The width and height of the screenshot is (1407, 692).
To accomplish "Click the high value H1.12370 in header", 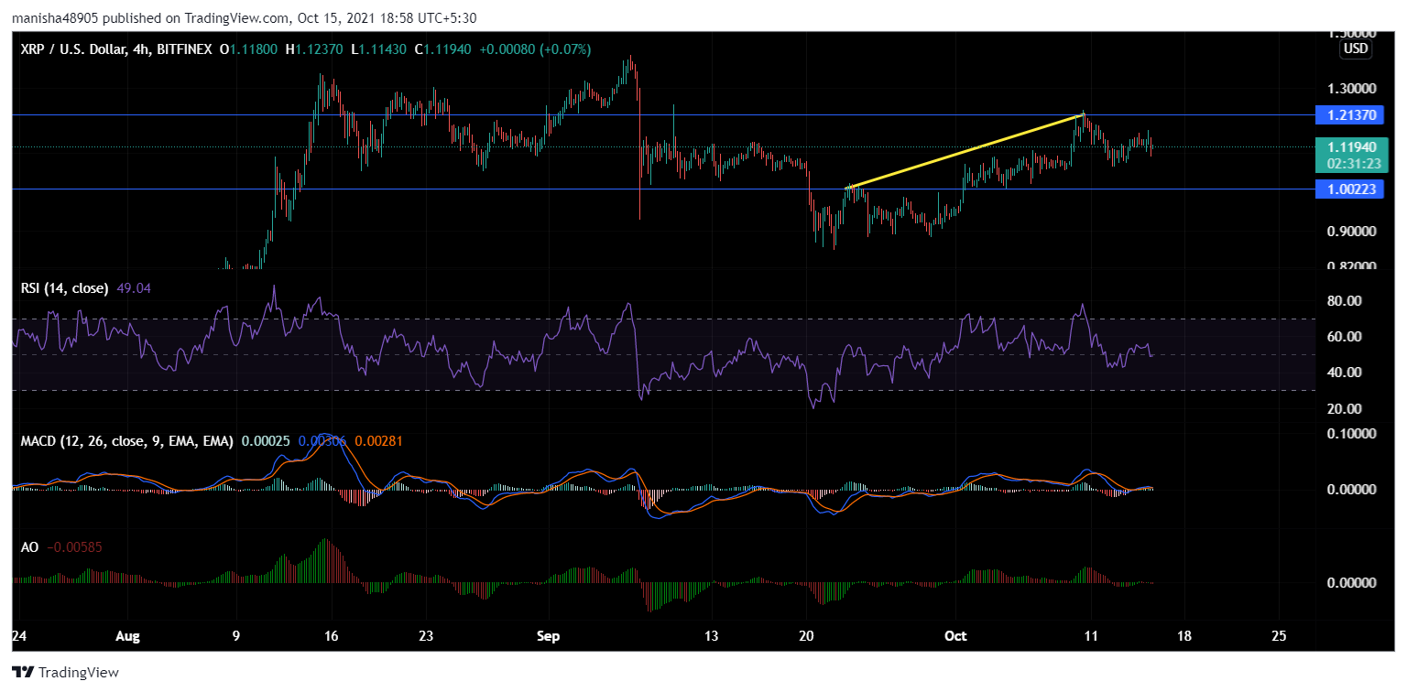I will click(315, 49).
